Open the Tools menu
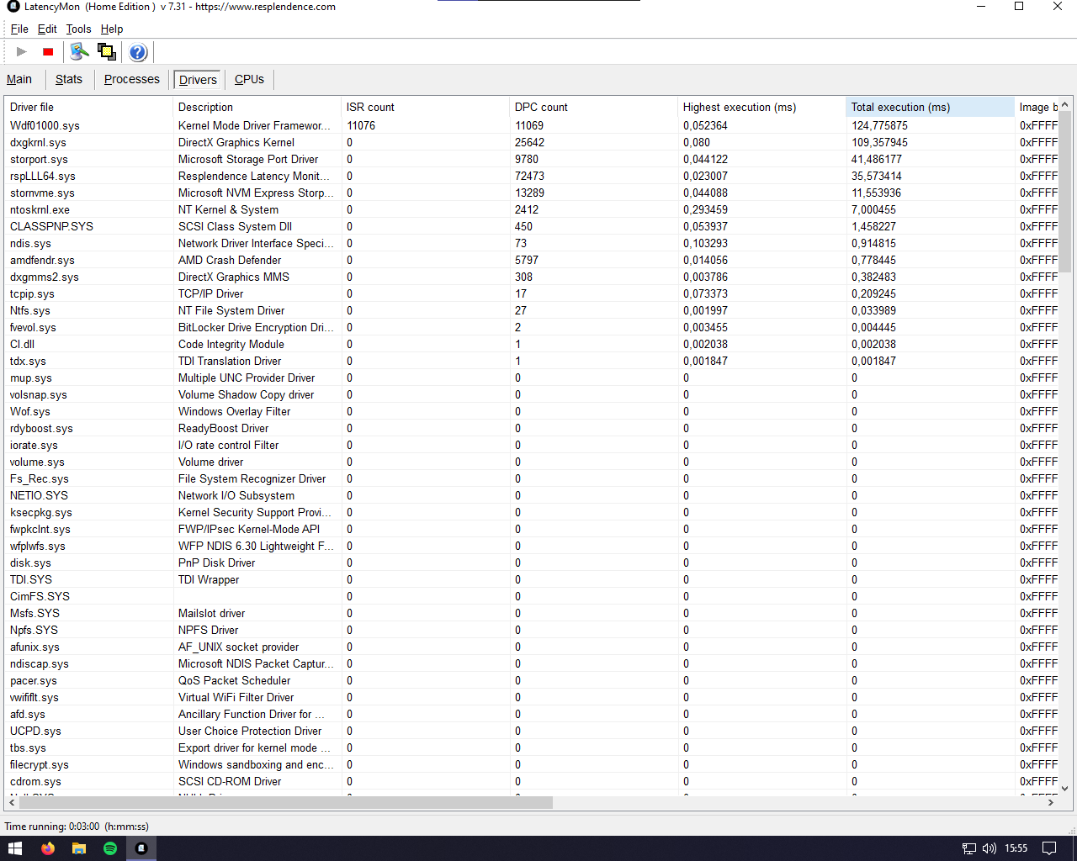Image resolution: width=1077 pixels, height=861 pixels. (x=78, y=29)
